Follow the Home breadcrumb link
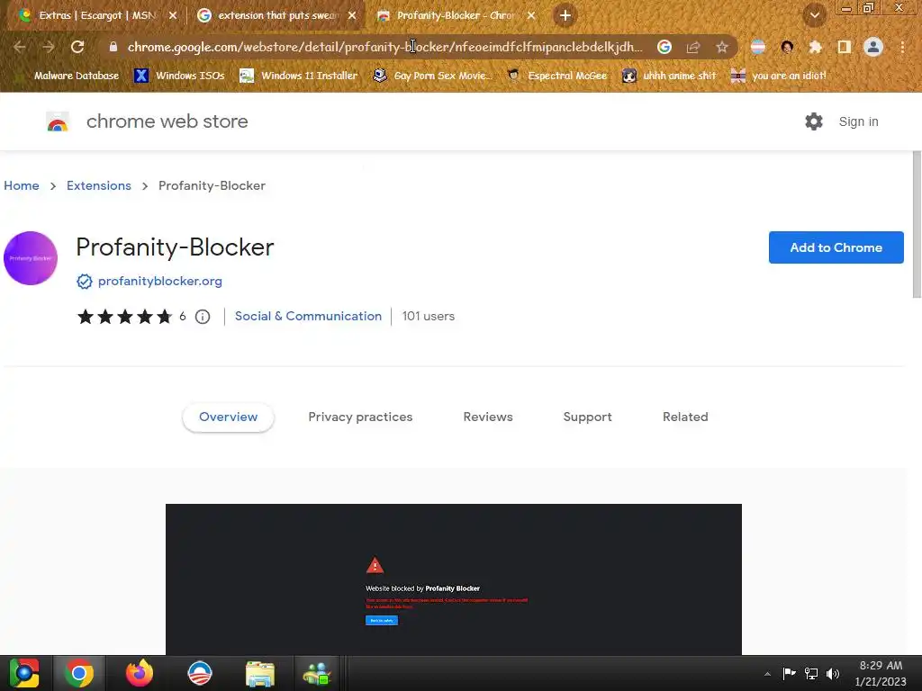The height and width of the screenshot is (691, 922). click(22, 185)
